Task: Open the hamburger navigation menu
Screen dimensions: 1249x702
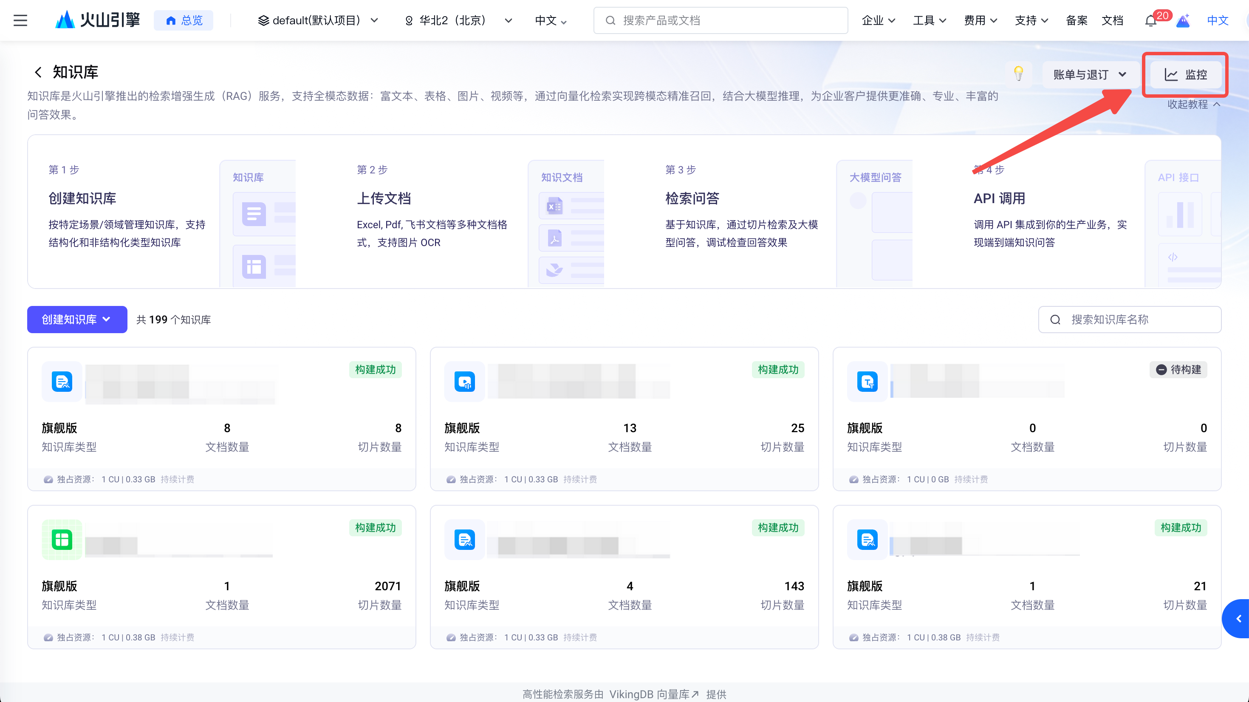Action: (20, 20)
